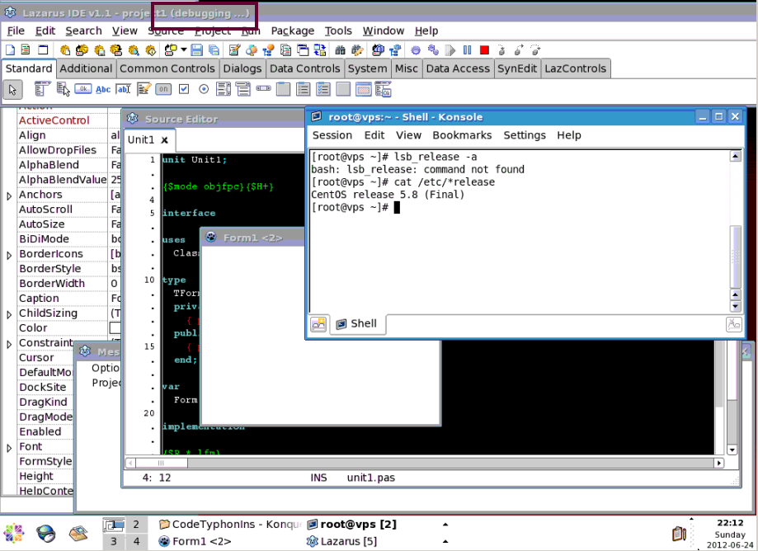The width and height of the screenshot is (758, 551).
Task: Switch to the Data Access tab
Action: (x=458, y=68)
